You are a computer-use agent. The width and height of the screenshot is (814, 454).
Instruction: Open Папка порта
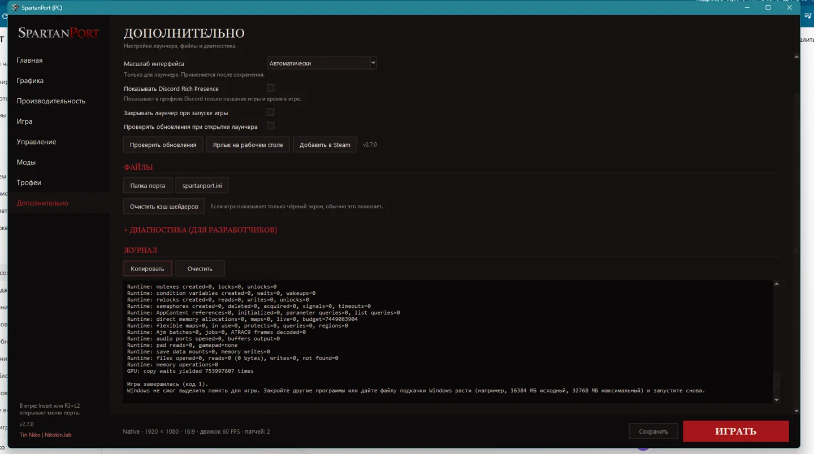[x=148, y=186]
